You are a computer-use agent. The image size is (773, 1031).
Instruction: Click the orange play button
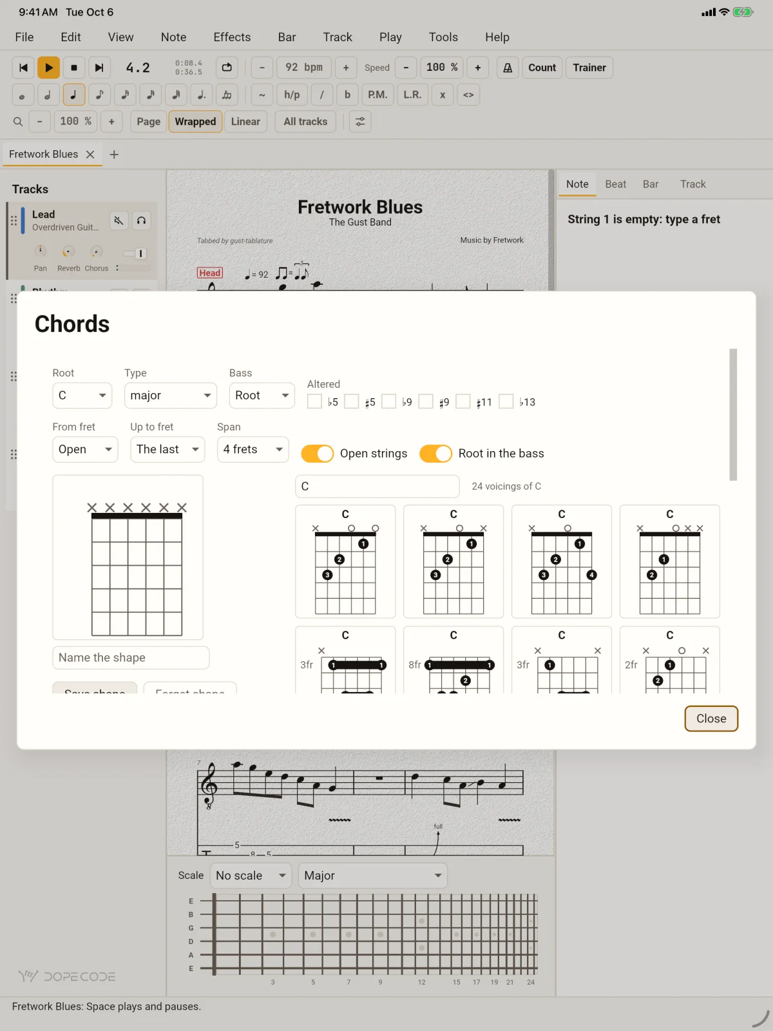coord(49,68)
